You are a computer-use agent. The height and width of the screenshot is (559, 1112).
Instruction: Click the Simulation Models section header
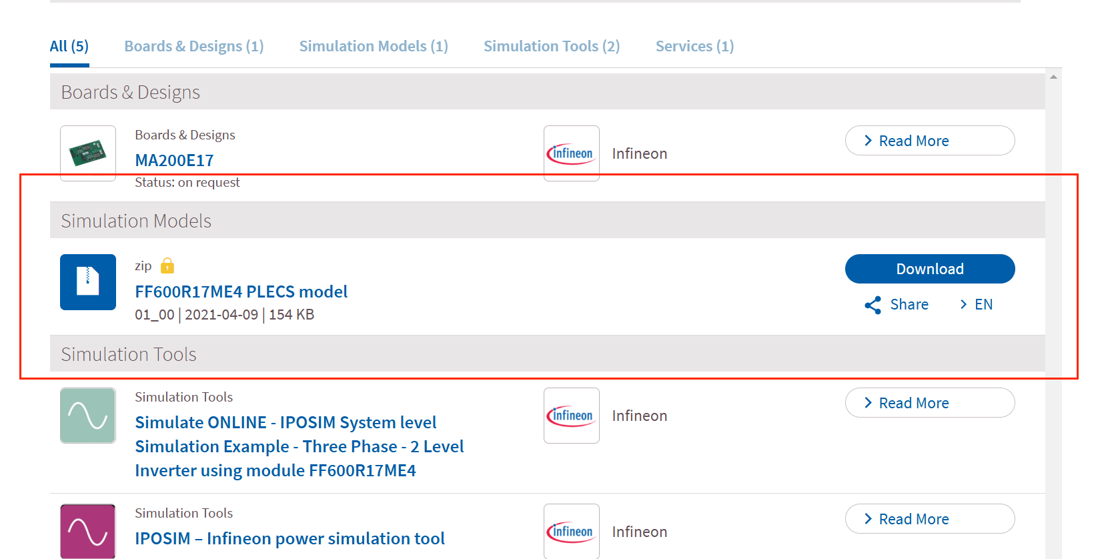(548, 220)
